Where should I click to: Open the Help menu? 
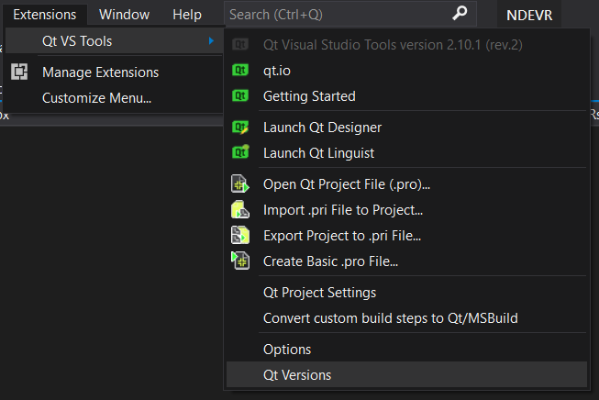[187, 15]
